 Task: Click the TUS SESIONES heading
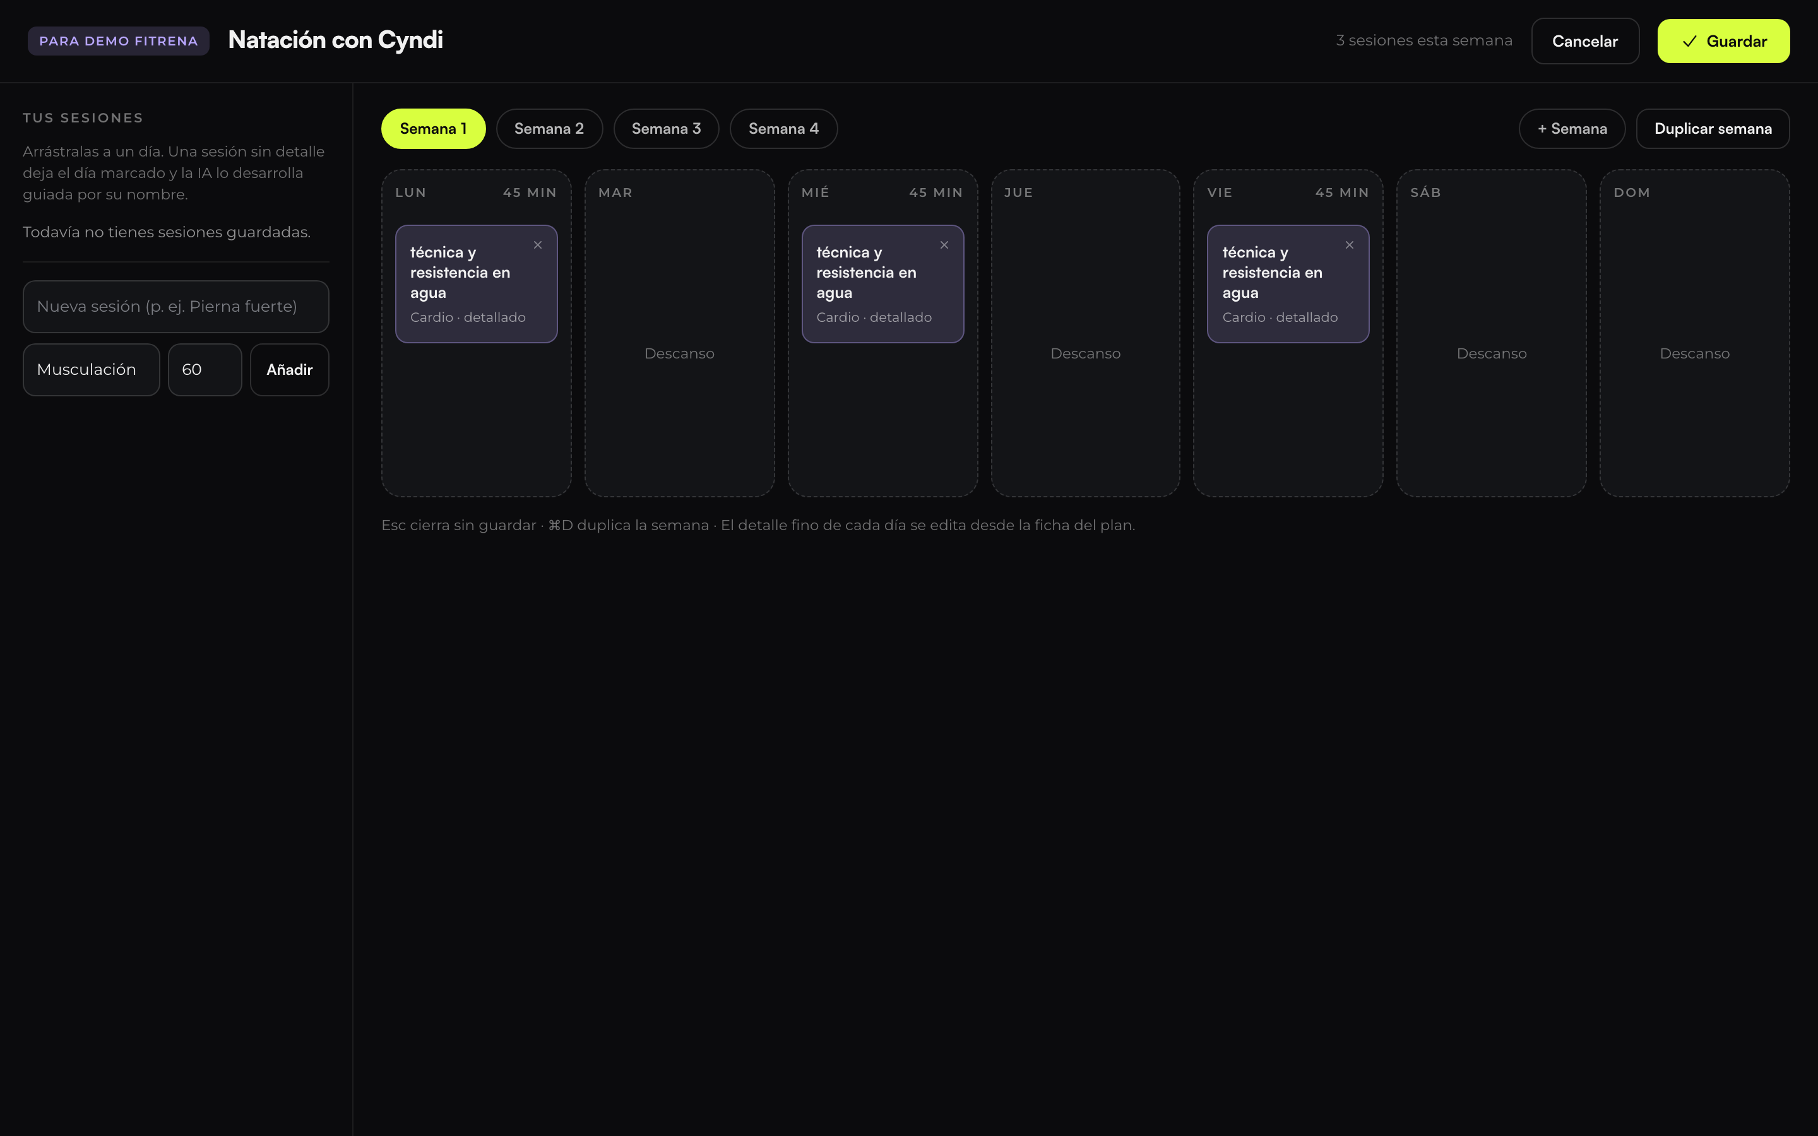pyautogui.click(x=83, y=118)
